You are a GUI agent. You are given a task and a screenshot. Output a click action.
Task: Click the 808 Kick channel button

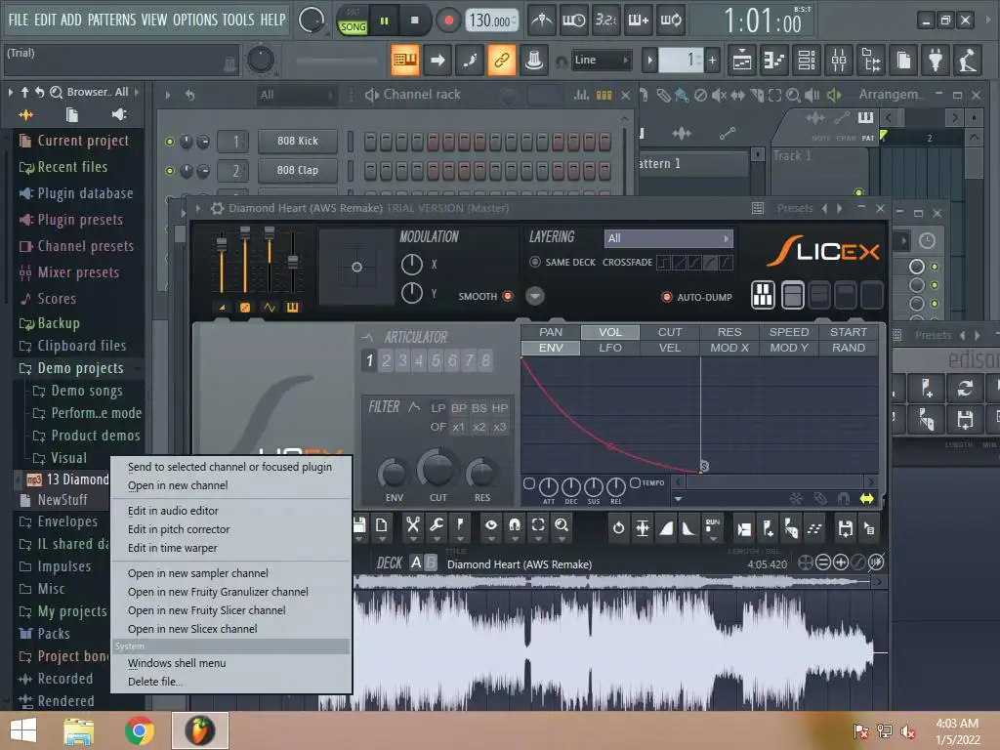[x=297, y=141]
